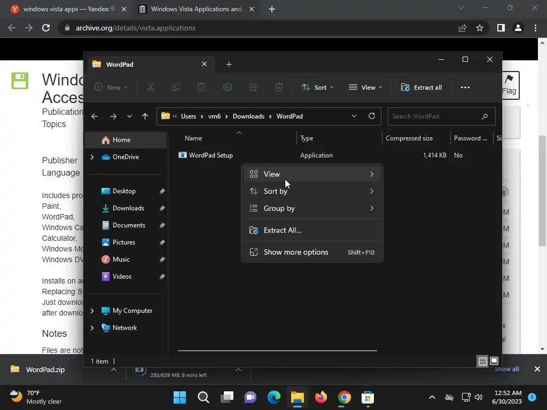547x410 pixels.
Task: Go up one folder level
Action: pos(145,116)
